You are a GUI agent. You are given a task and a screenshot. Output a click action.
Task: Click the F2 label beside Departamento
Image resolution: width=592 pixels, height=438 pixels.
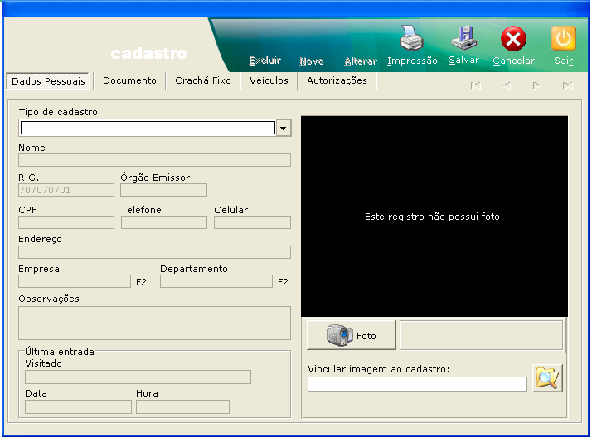(x=283, y=282)
